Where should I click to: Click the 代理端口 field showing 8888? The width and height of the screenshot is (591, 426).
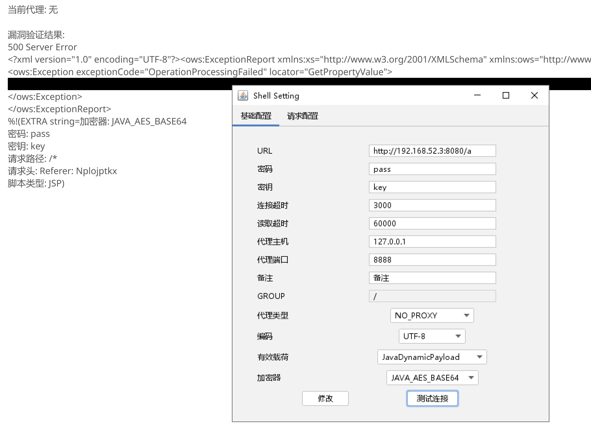pyautogui.click(x=432, y=260)
